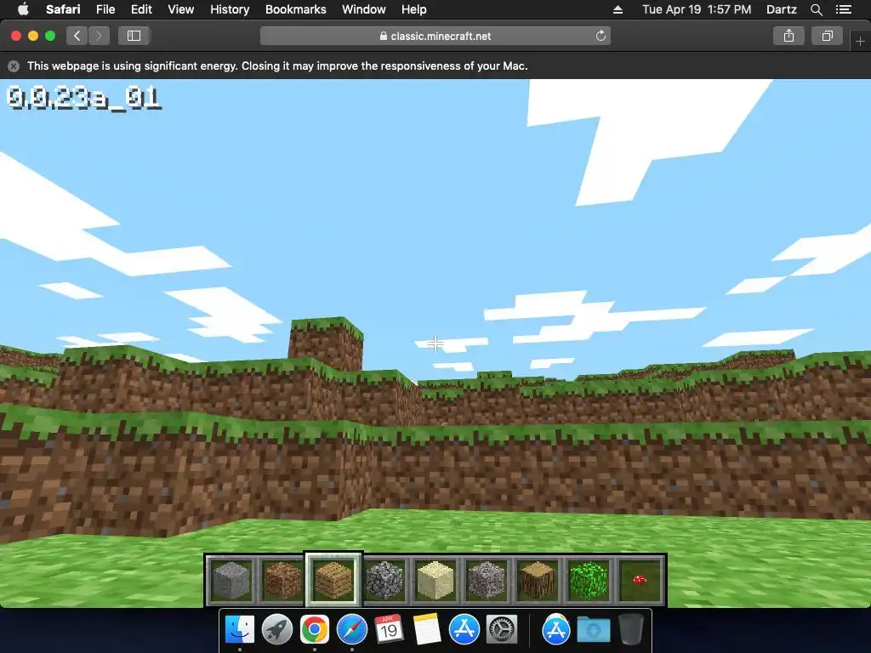This screenshot has height=653, width=871.
Task: Select the stone block in hotbar
Action: [x=231, y=580]
